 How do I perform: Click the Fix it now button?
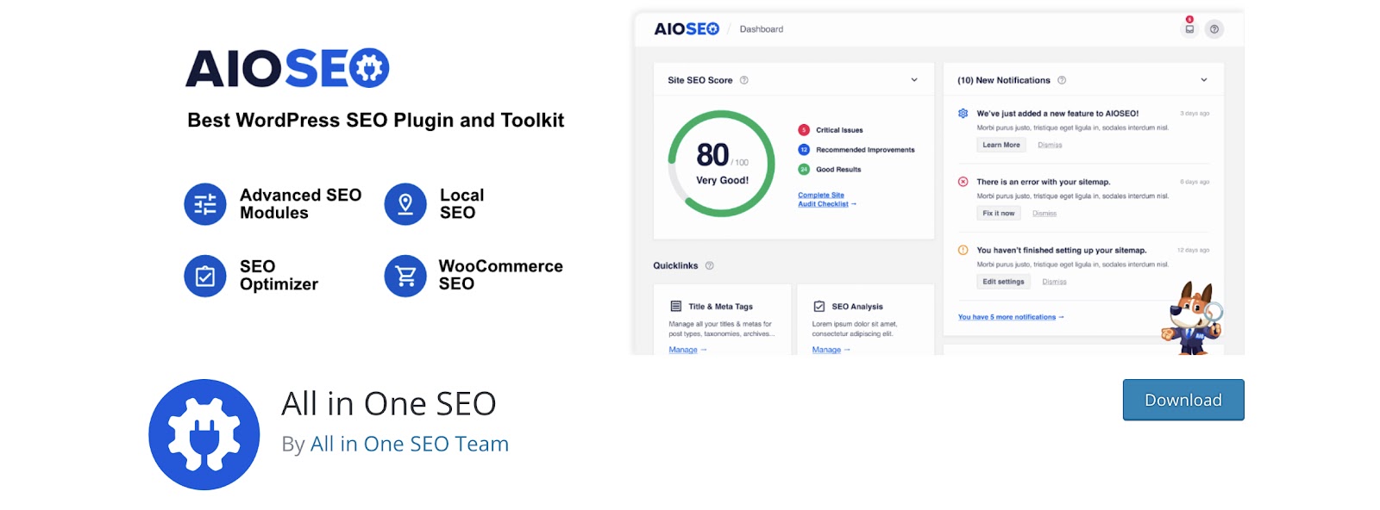coord(999,213)
